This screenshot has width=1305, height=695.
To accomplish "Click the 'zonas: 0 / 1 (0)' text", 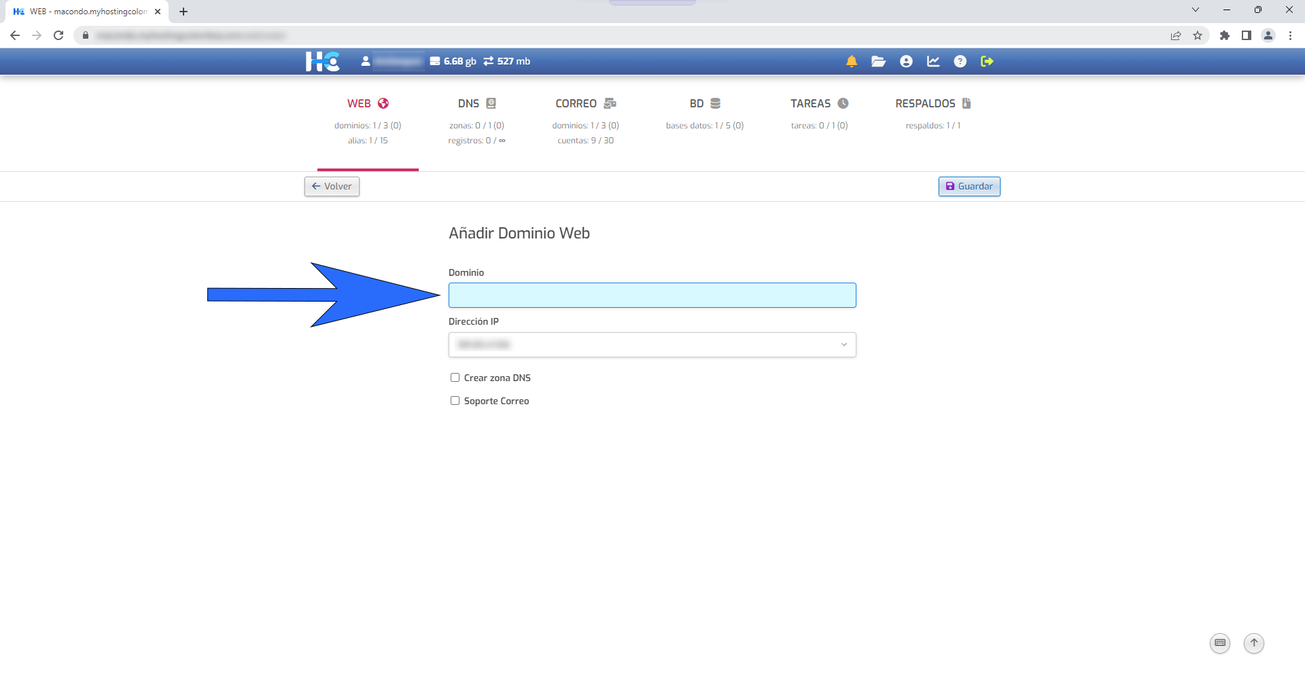I will (476, 126).
